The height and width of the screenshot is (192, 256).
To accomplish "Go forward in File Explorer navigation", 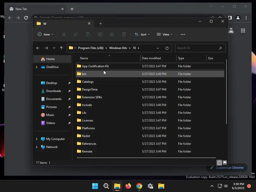I will [x=46, y=48].
